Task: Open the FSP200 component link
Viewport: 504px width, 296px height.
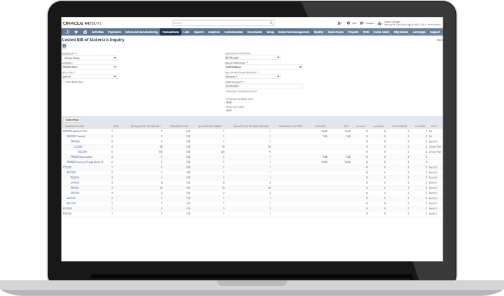Action: click(x=67, y=214)
